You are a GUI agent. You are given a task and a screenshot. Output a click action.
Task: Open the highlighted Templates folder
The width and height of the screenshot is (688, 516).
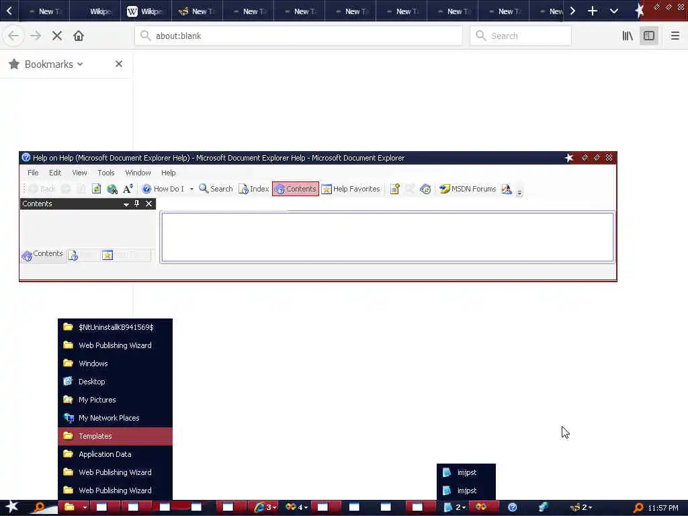click(115, 436)
